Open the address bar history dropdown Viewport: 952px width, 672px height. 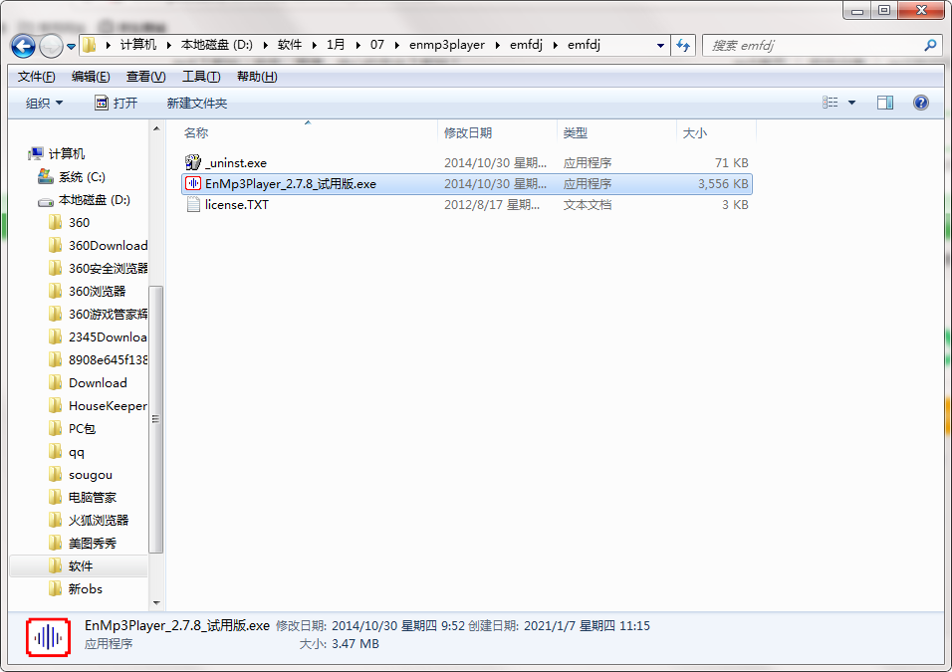tap(660, 46)
